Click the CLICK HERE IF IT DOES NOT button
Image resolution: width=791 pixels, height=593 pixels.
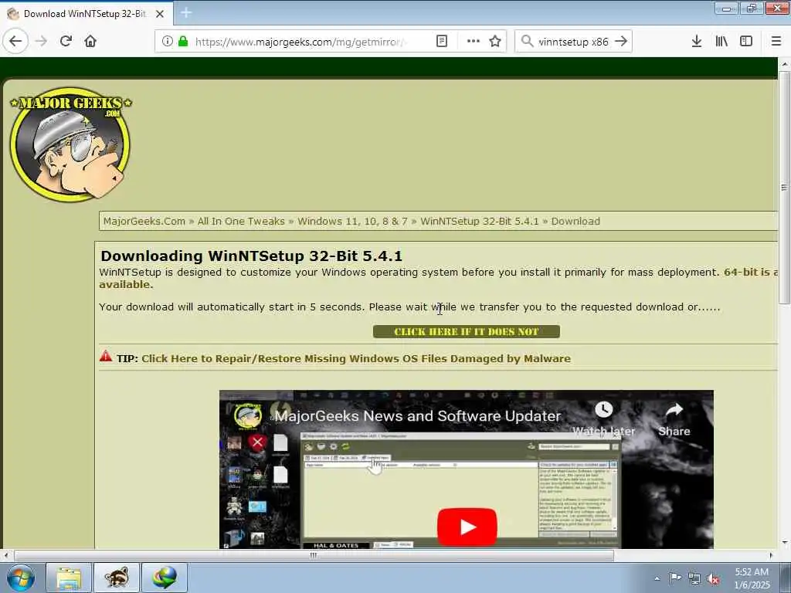tap(466, 332)
